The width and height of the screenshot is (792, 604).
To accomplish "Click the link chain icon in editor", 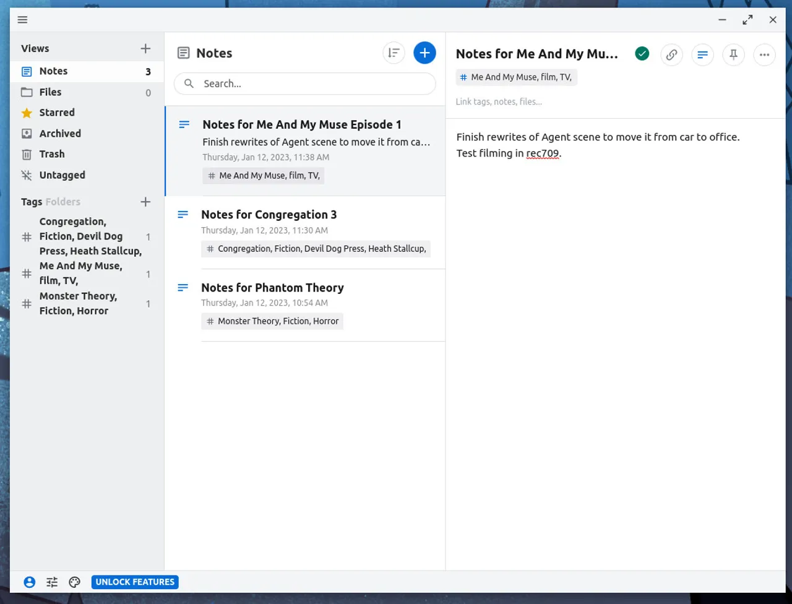I will tap(671, 54).
